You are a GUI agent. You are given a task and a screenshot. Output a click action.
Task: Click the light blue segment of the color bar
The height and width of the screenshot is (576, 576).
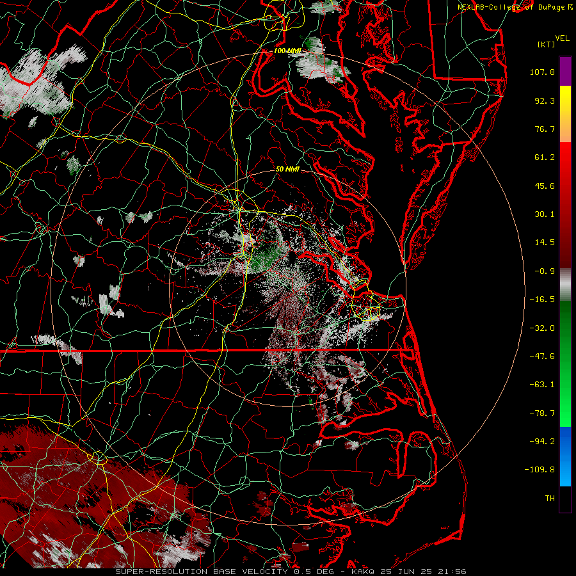point(565,472)
